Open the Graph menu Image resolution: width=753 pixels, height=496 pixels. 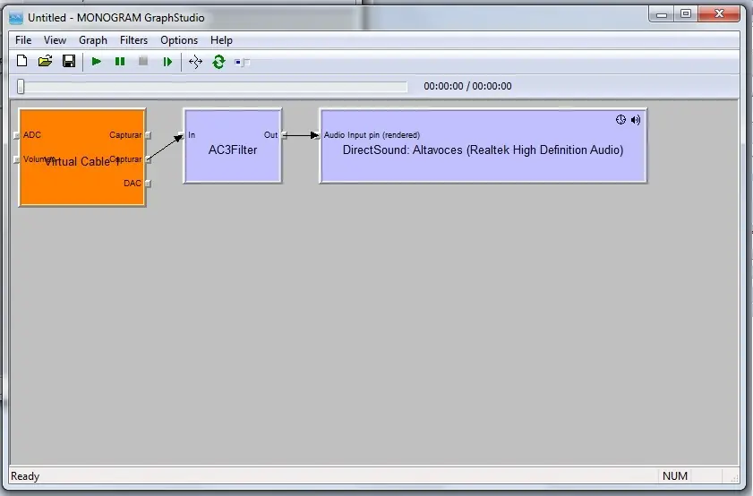click(x=93, y=40)
